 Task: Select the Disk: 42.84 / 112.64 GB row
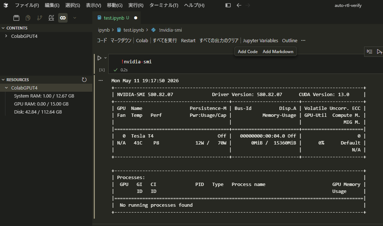[46, 112]
